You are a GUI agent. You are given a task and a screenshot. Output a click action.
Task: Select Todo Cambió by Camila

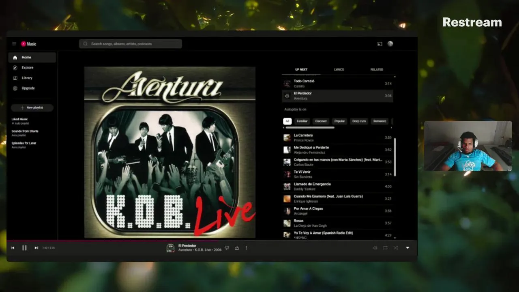coord(337,84)
